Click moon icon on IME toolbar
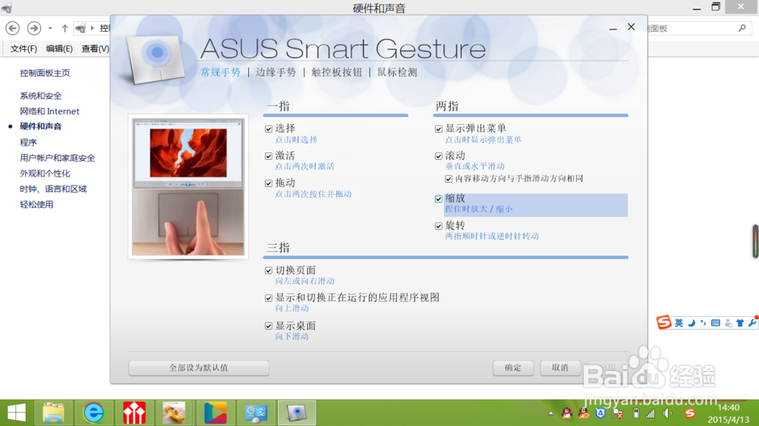 coord(691,323)
